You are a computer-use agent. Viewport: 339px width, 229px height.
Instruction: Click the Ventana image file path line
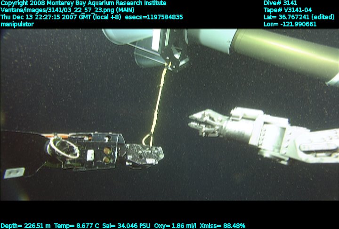(66, 10)
